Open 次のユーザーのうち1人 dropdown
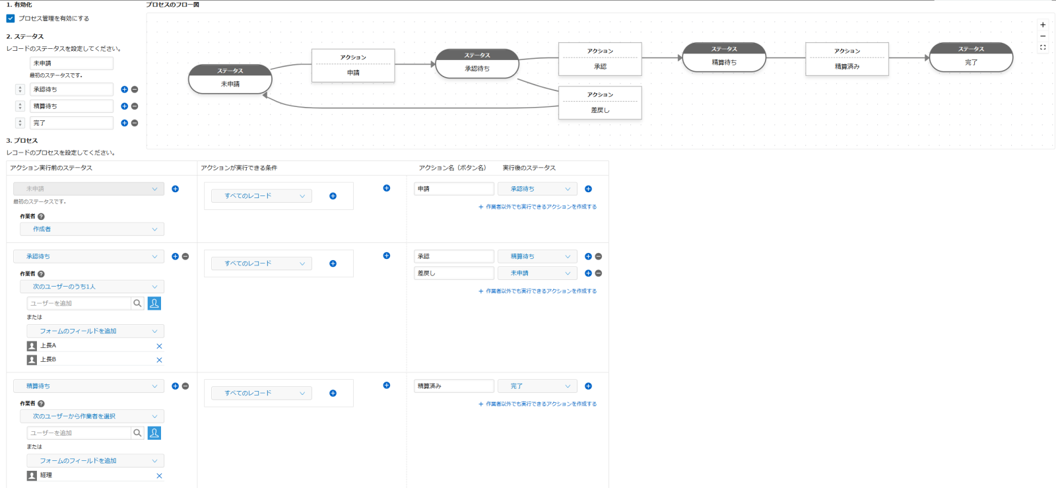 92,287
